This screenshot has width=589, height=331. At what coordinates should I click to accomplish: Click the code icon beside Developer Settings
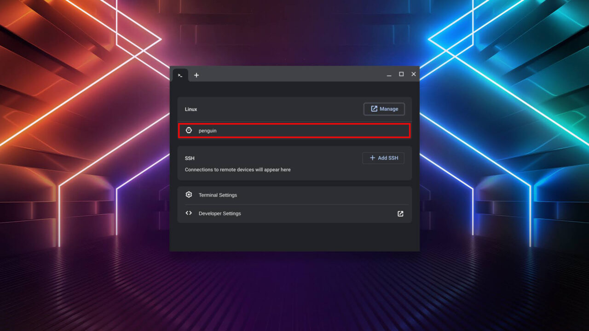coord(189,213)
